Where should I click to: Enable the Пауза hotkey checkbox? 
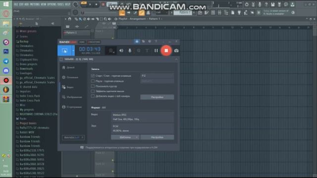[x=93, y=81]
